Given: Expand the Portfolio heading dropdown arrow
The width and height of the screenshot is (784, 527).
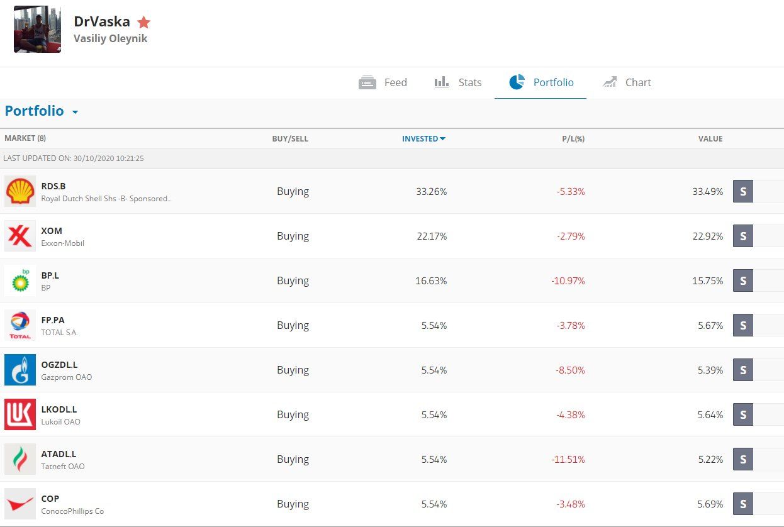Looking at the screenshot, I should coord(76,113).
